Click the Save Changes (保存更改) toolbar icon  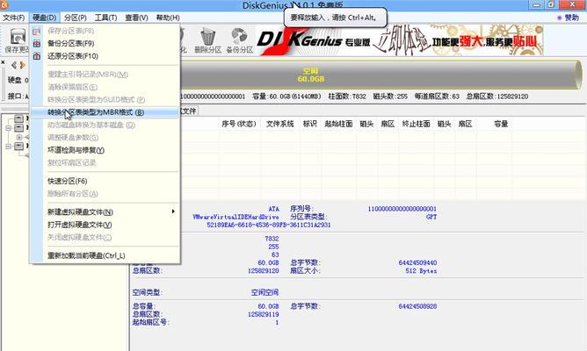coord(17,40)
